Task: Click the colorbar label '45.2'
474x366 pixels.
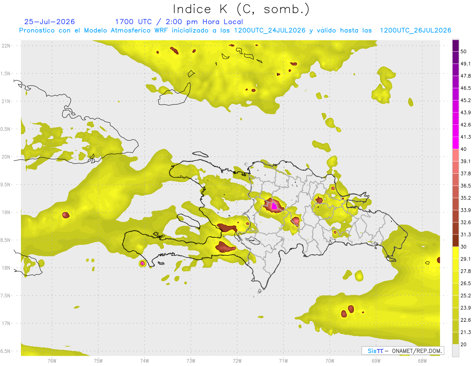Action: (x=466, y=100)
